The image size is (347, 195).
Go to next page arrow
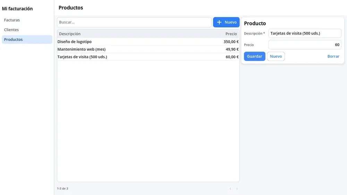[237, 189]
